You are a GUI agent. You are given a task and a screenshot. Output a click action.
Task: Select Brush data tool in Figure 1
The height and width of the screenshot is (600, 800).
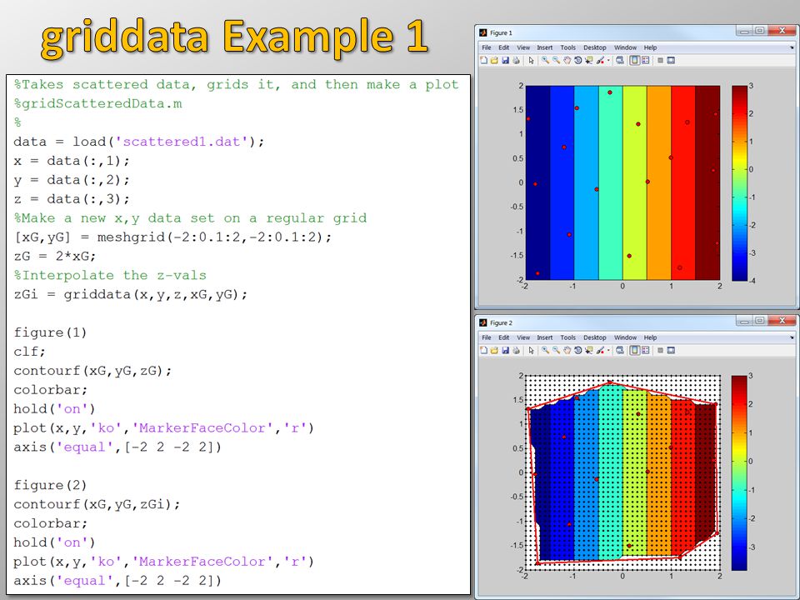(x=600, y=60)
